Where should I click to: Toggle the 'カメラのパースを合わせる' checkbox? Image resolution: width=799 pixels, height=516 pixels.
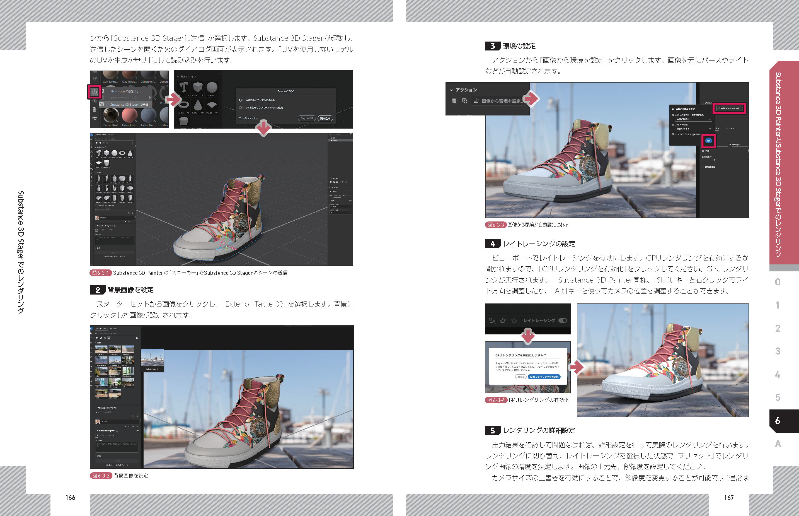tap(673, 135)
